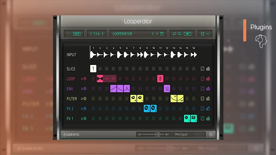Open FILTER row settings gear

(x=85, y=99)
